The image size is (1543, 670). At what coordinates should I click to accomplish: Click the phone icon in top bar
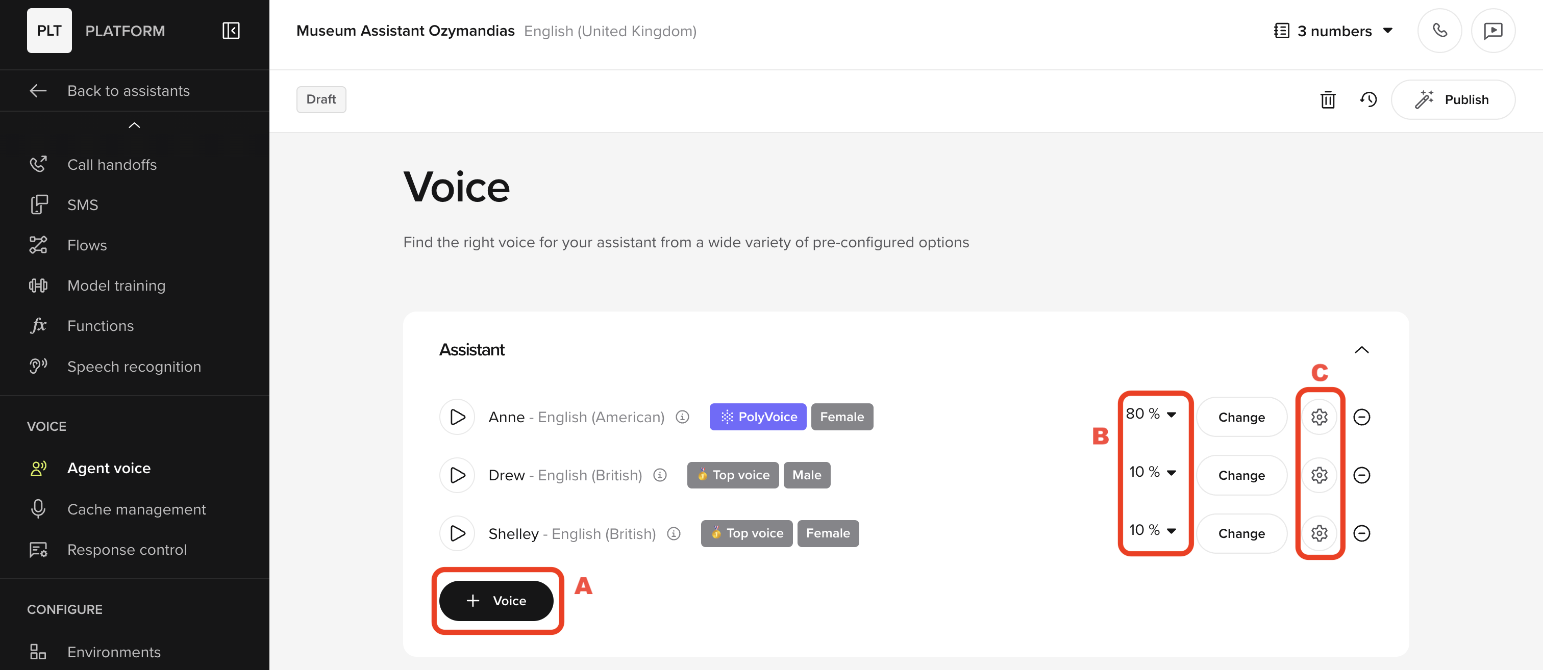coord(1440,31)
